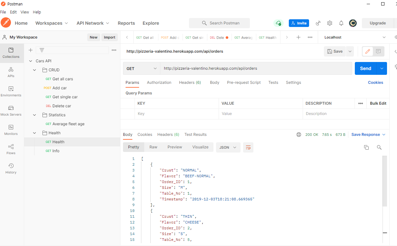Collapse the Cars API collection

pos(31,61)
